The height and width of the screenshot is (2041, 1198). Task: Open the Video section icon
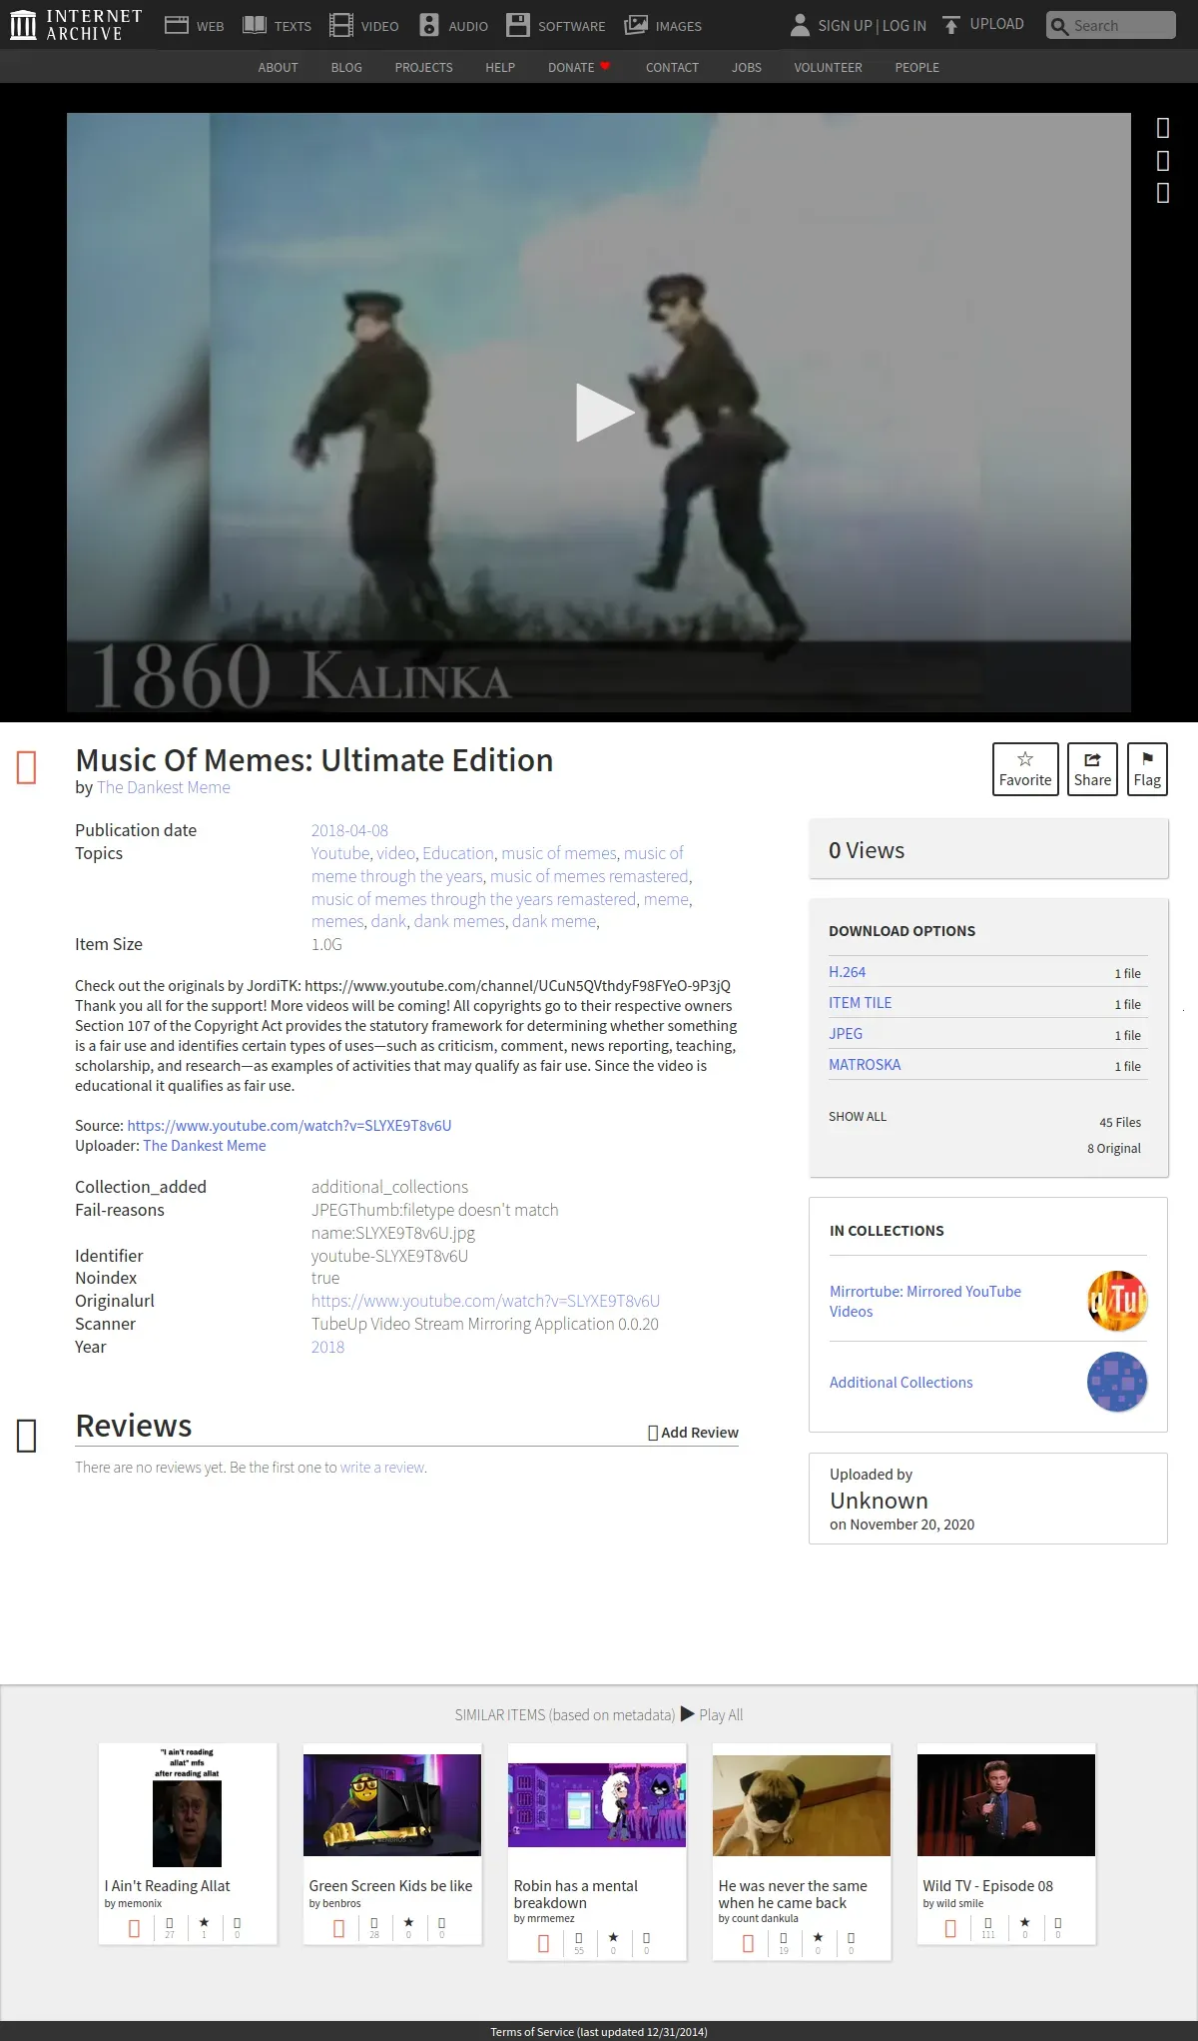[341, 25]
